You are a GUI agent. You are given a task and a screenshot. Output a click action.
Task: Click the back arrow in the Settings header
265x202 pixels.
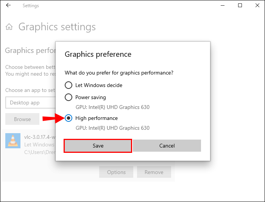click(x=8, y=5)
